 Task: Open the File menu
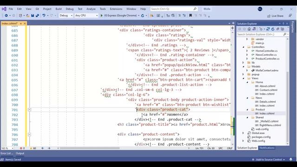tap(11, 9)
